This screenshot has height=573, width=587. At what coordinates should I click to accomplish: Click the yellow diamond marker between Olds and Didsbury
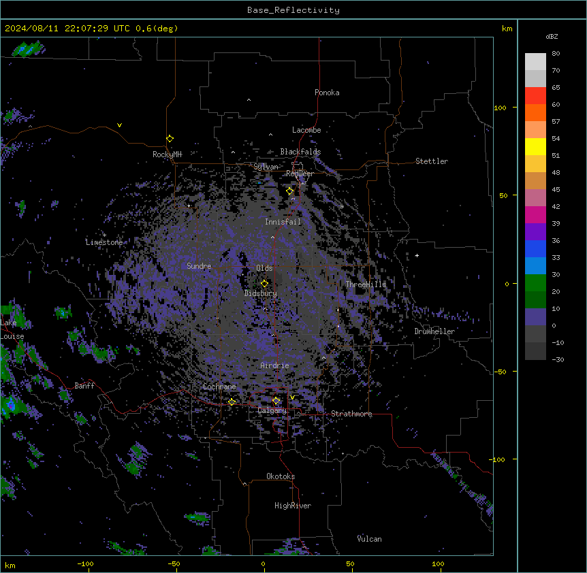coord(265,283)
